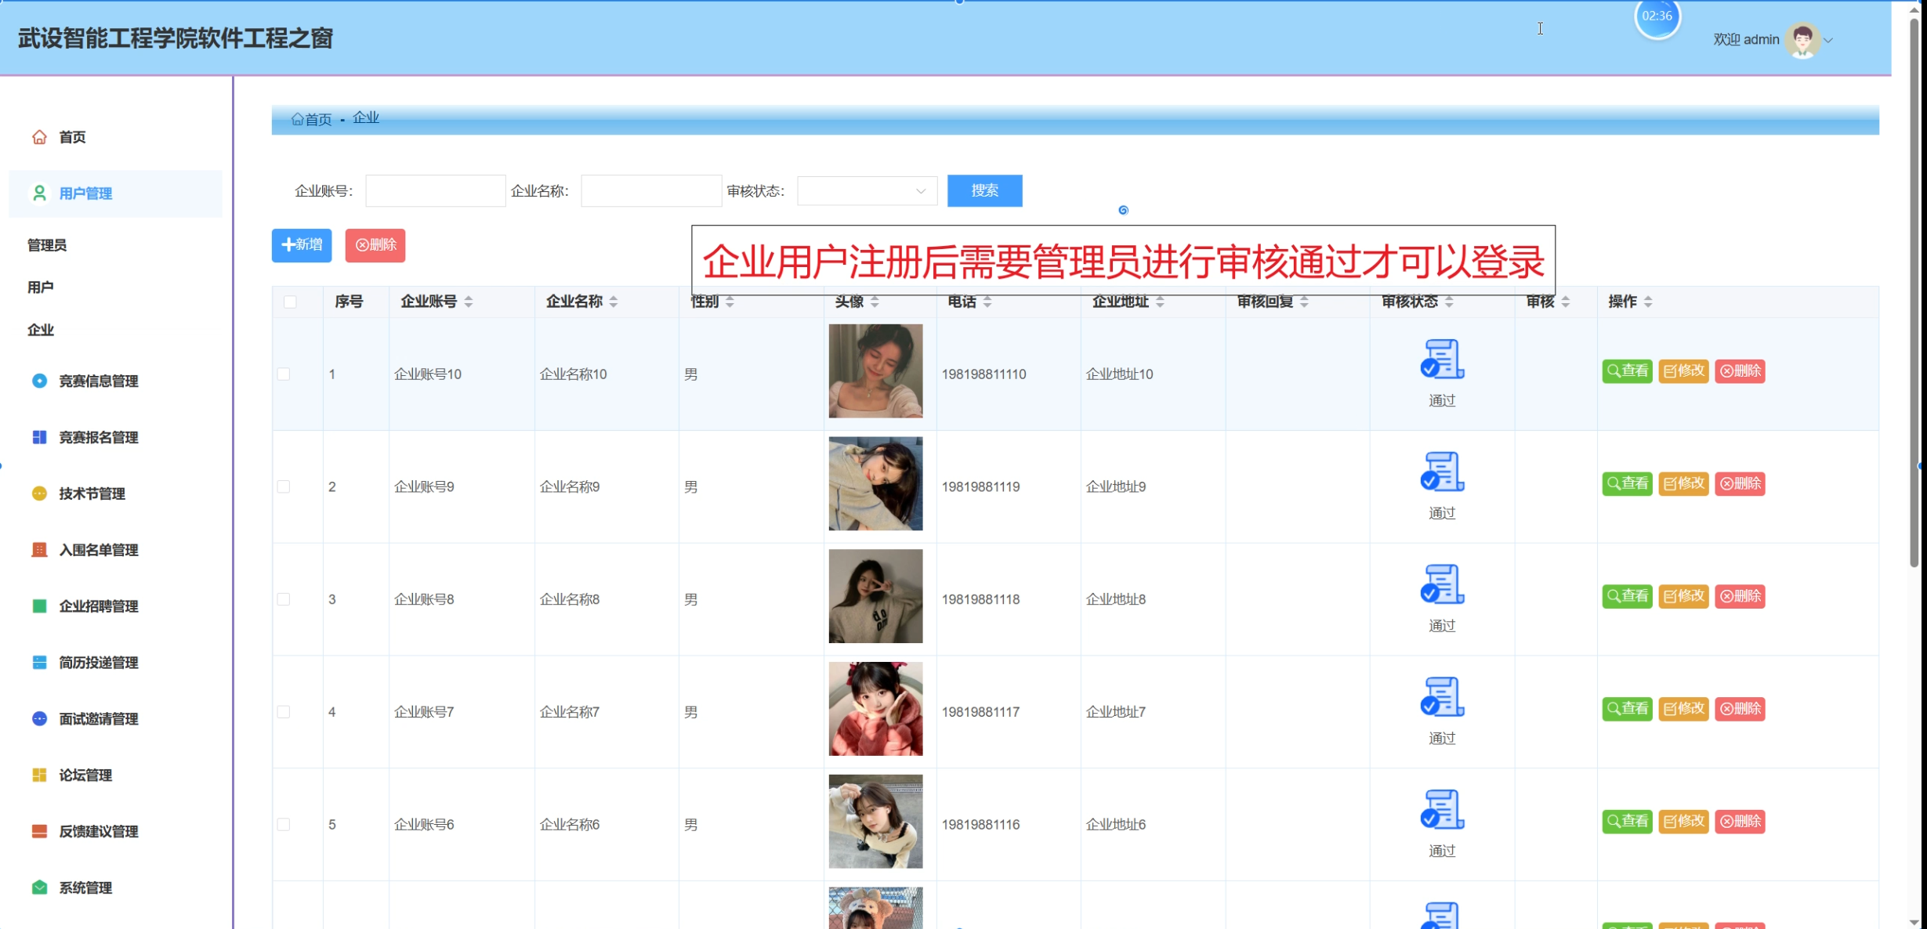This screenshot has width=1927, height=929.
Task: Click the approval status icon for 企业账号8
Action: tap(1442, 585)
